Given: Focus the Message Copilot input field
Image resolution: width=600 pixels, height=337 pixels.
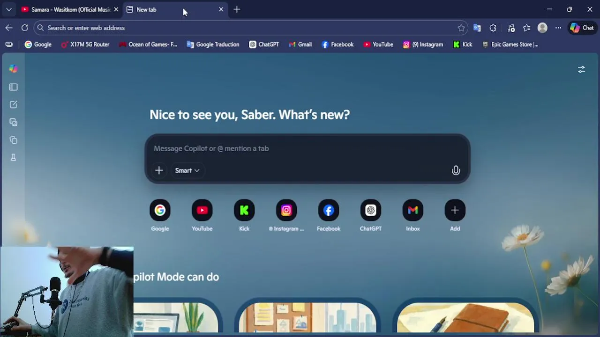Looking at the screenshot, I should 307,148.
